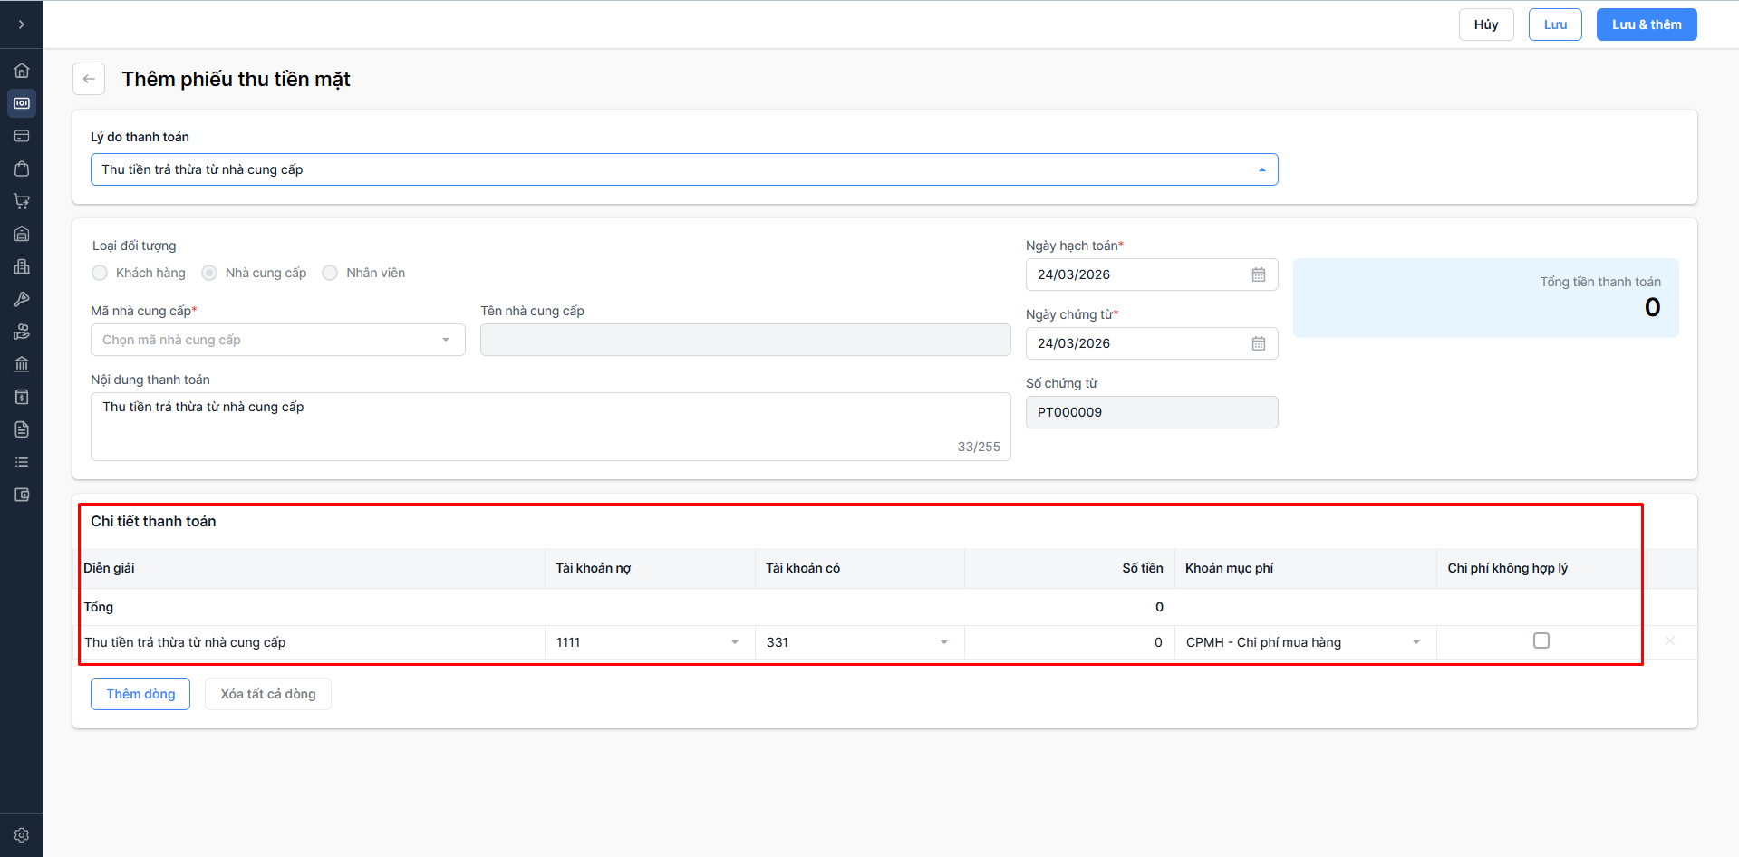1739x857 pixels.
Task: Click the Lưu & thêm button
Action: [x=1646, y=24]
